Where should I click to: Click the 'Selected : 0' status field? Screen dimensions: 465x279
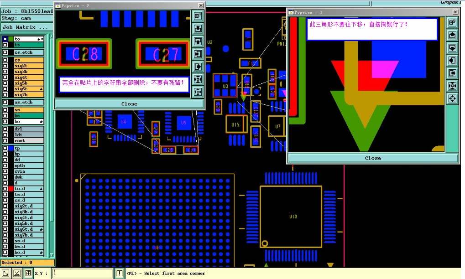pos(27,263)
